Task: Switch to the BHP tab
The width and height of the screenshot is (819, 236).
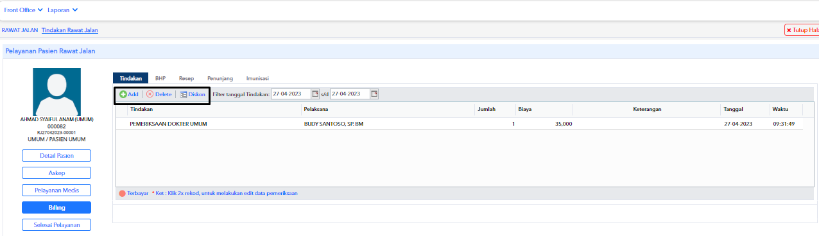Action: point(160,78)
